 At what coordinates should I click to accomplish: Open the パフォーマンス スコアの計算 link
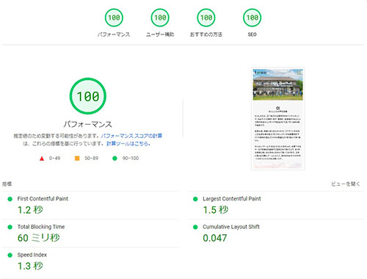(131, 136)
